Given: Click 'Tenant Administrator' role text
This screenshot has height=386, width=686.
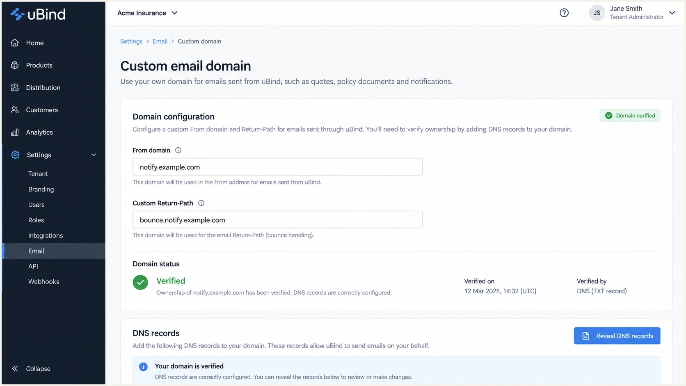Looking at the screenshot, I should (636, 17).
